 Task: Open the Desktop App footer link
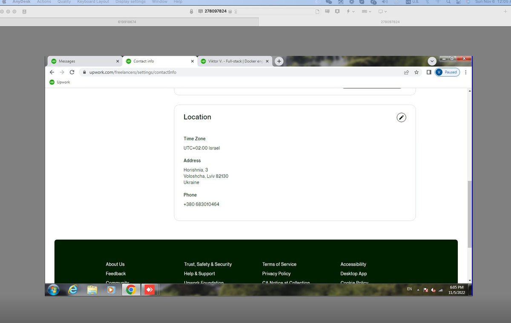[353, 274]
